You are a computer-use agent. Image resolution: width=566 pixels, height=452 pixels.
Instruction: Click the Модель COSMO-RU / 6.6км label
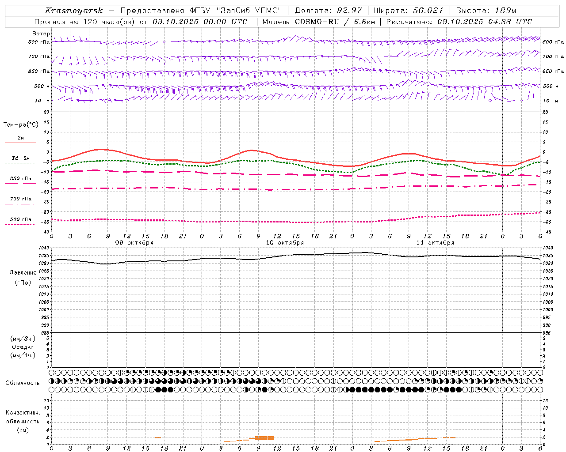click(318, 22)
